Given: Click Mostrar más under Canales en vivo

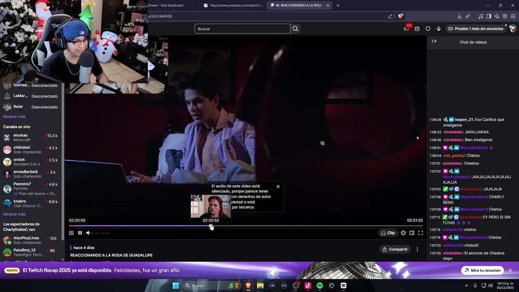Looking at the screenshot, I should [x=14, y=214].
